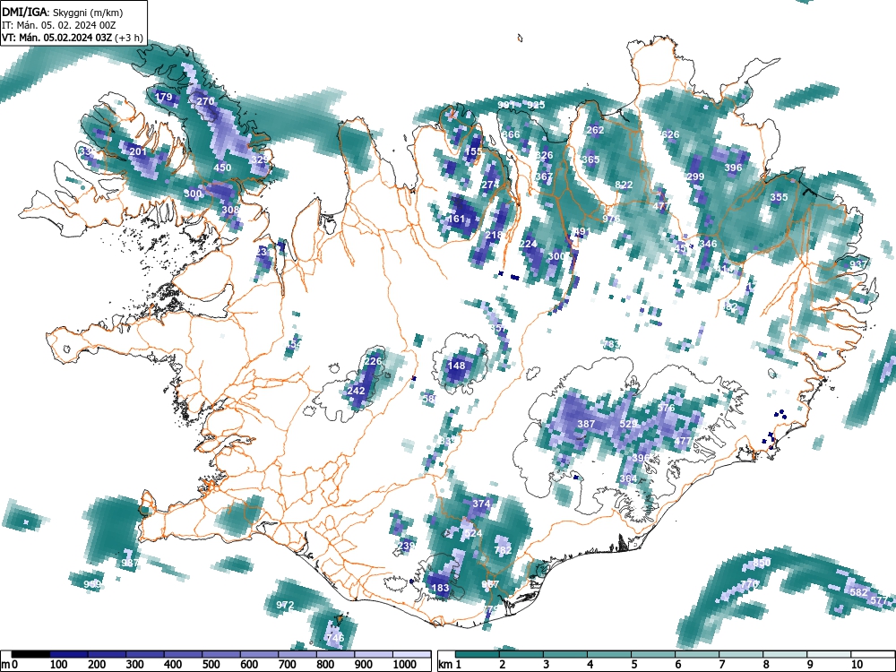Image resolution: width=896 pixels, height=672 pixels.
Task: Click the visibility value 972 off the south coast
Action: 285,605
